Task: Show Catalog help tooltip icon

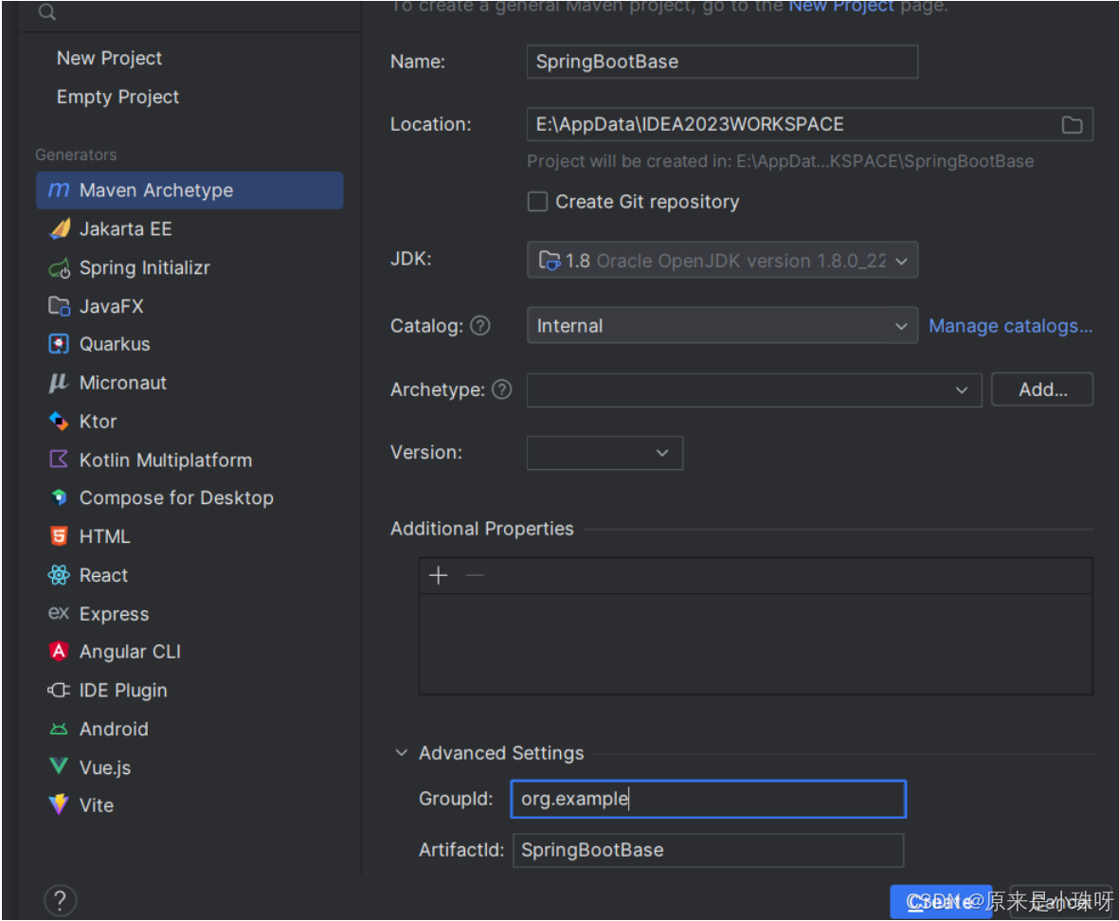Action: (481, 326)
